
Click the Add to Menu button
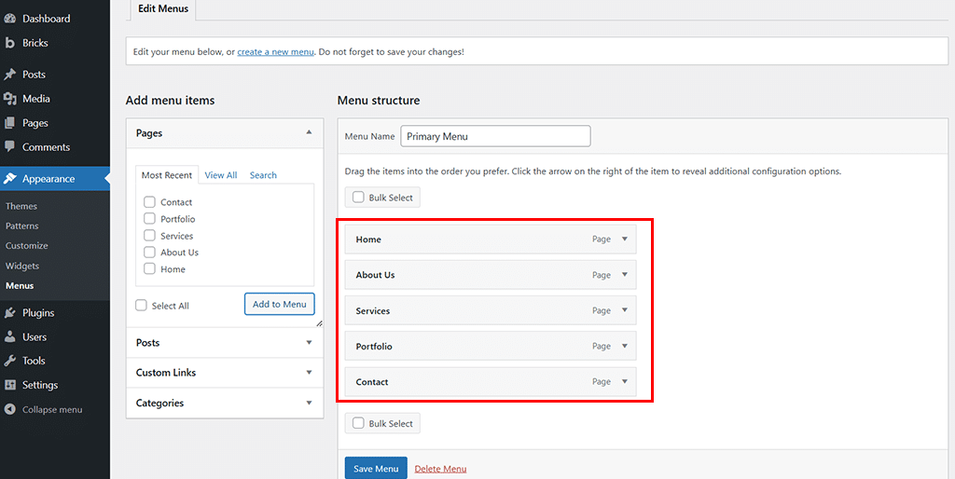click(280, 305)
